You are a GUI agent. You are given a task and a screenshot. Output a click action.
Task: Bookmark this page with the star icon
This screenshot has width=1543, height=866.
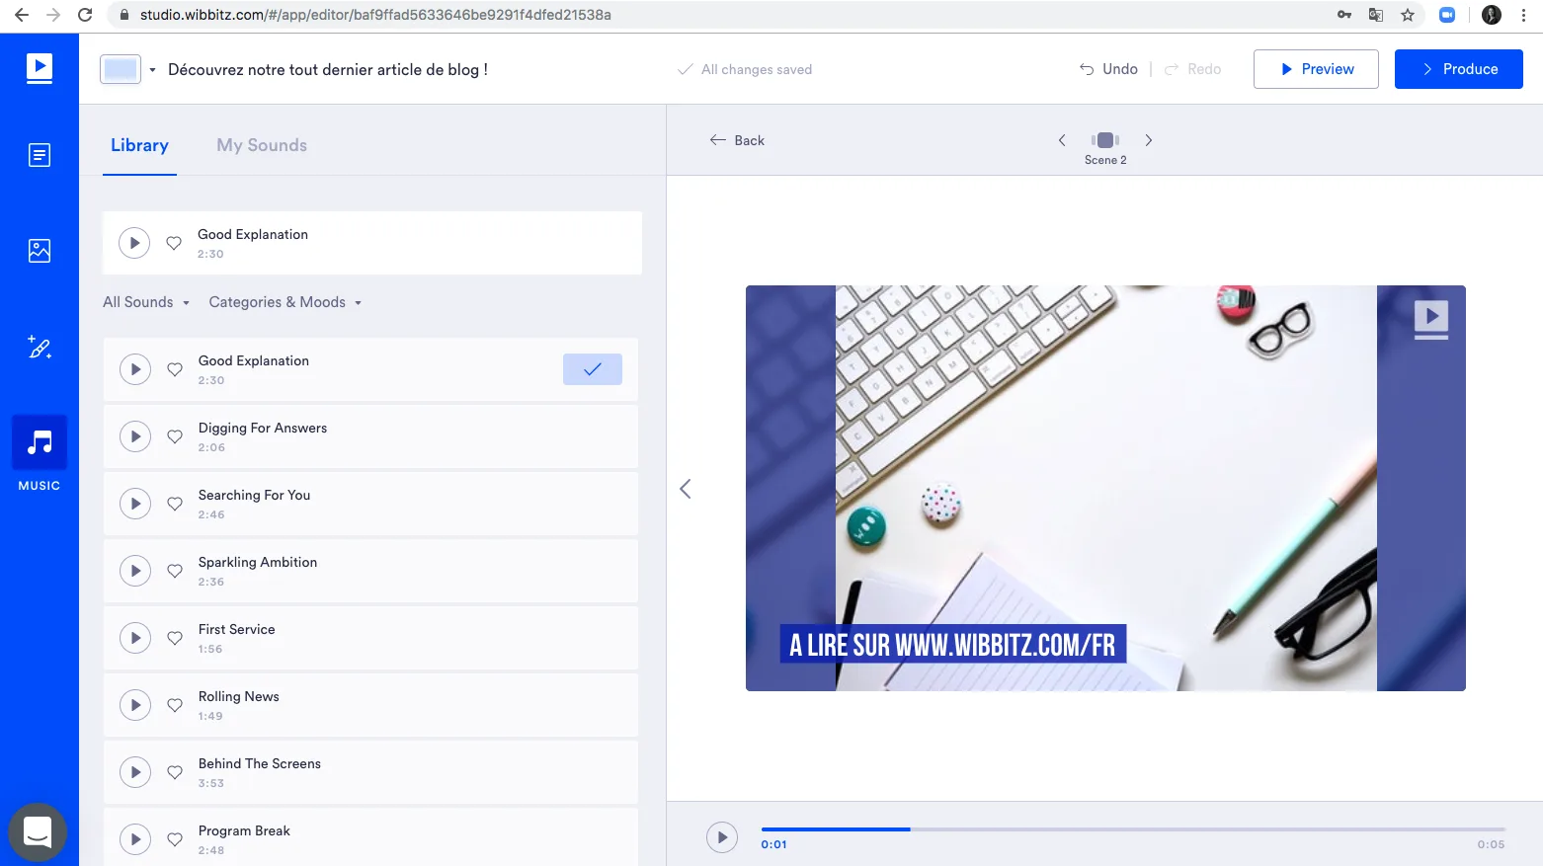[x=1408, y=15]
